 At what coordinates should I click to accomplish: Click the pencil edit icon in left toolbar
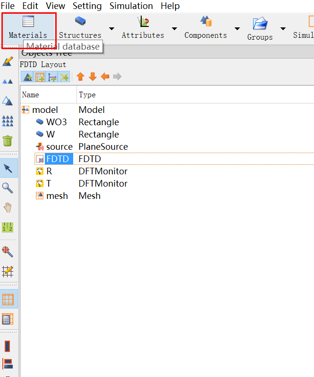[8, 61]
